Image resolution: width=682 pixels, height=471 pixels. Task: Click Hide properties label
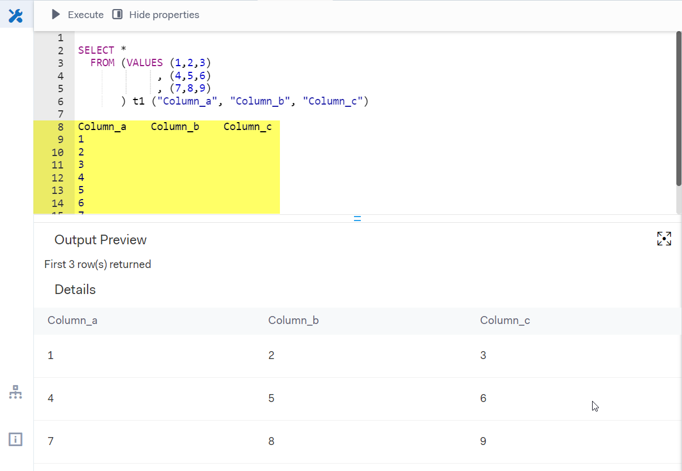click(164, 15)
